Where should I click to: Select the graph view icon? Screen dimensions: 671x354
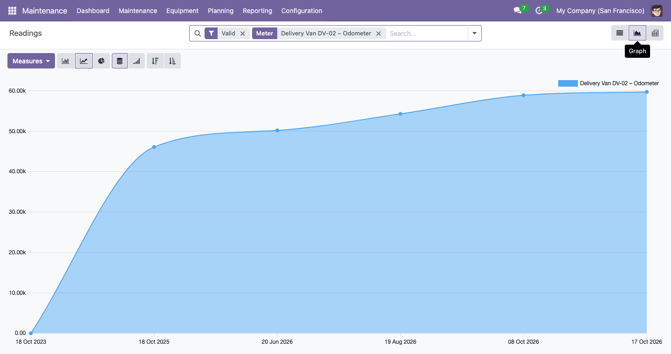[x=637, y=33]
